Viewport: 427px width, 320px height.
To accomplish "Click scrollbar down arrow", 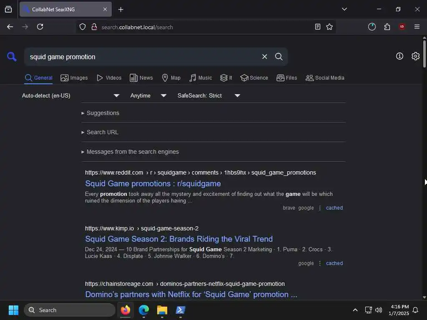I will click(x=424, y=297).
